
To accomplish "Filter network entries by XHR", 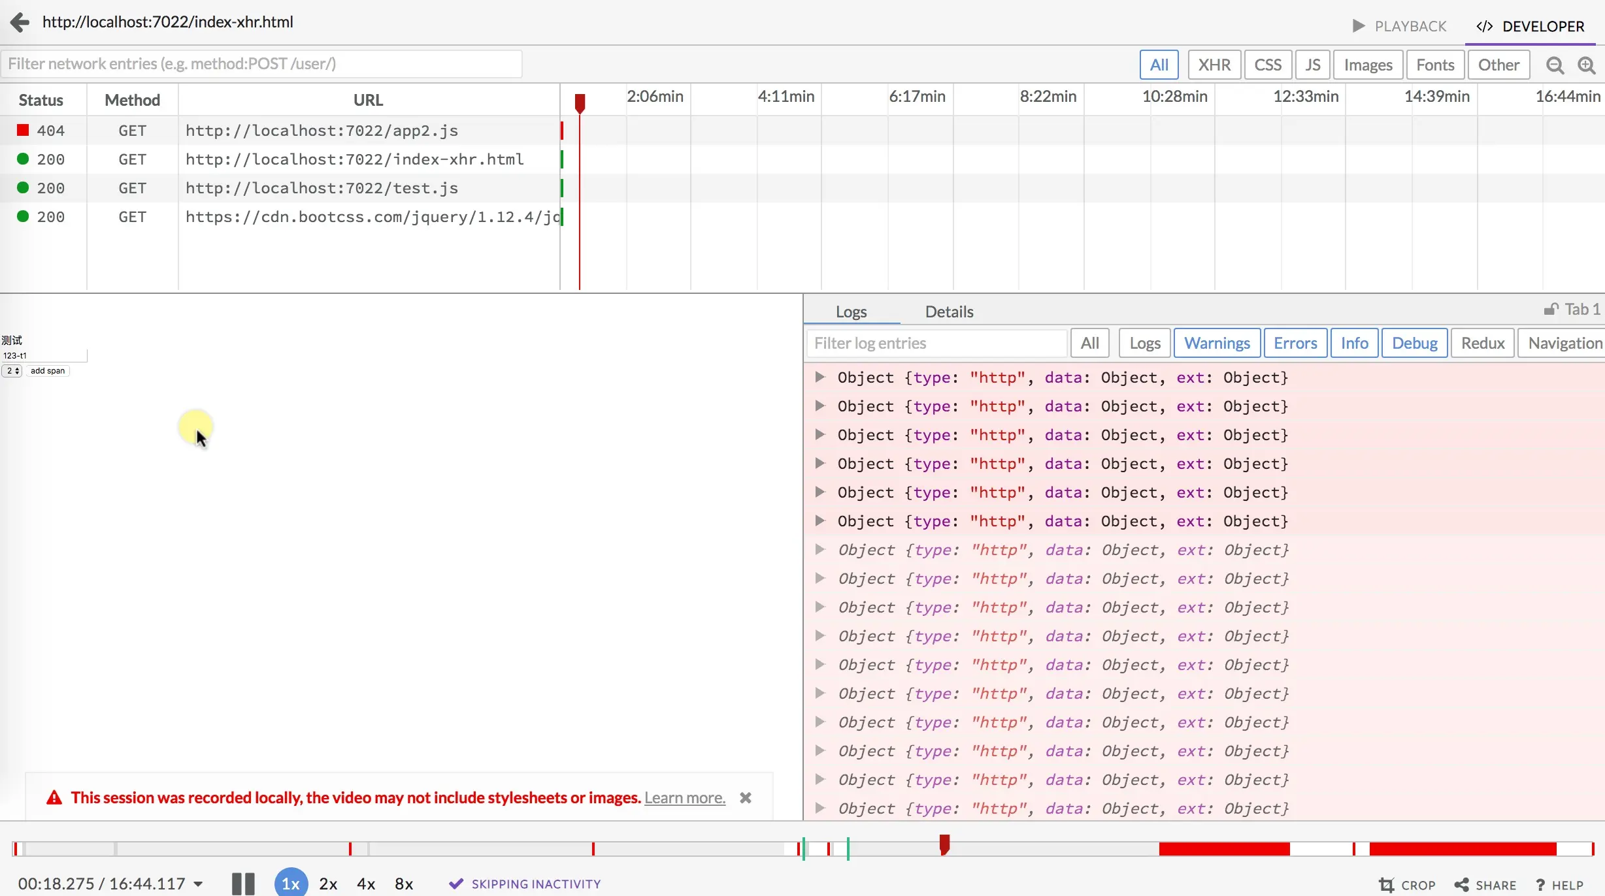I will (x=1214, y=65).
